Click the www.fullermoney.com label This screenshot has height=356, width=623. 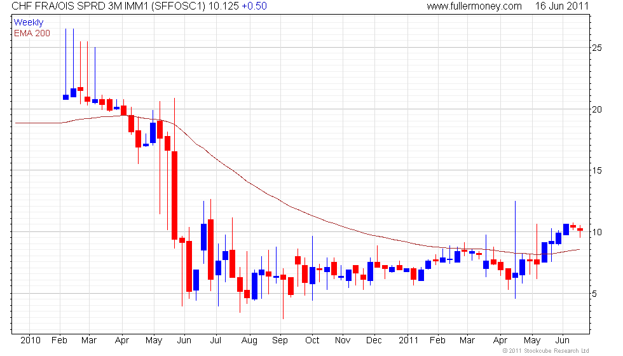[474, 6]
